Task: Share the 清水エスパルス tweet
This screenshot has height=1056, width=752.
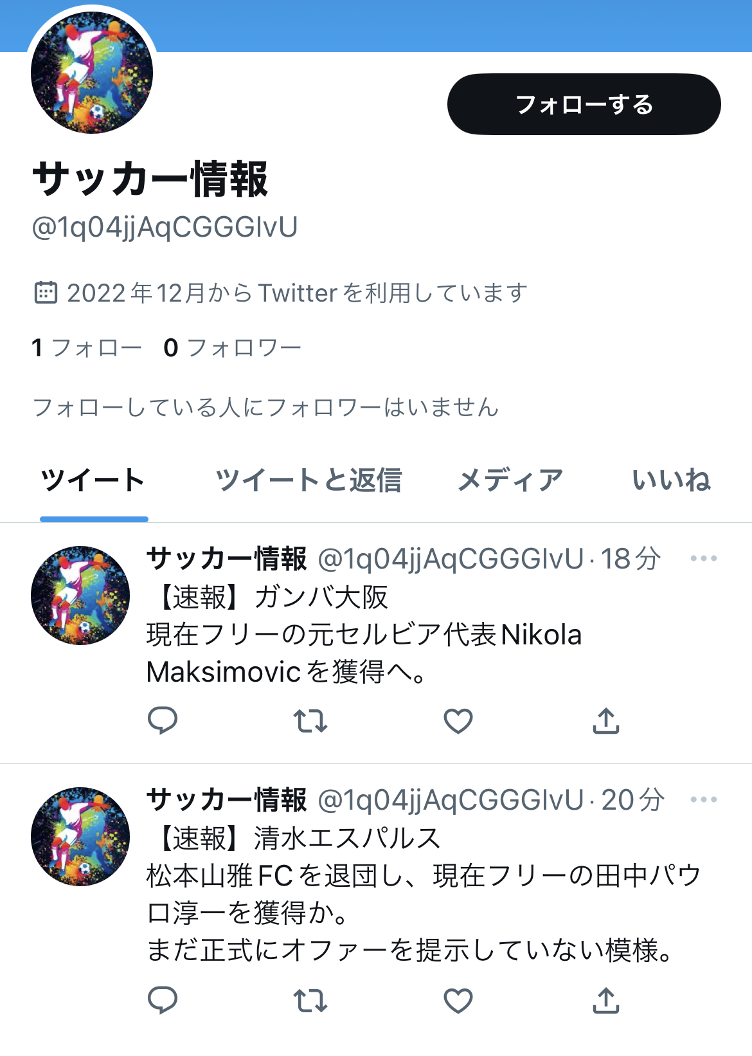Action: coord(605,1000)
